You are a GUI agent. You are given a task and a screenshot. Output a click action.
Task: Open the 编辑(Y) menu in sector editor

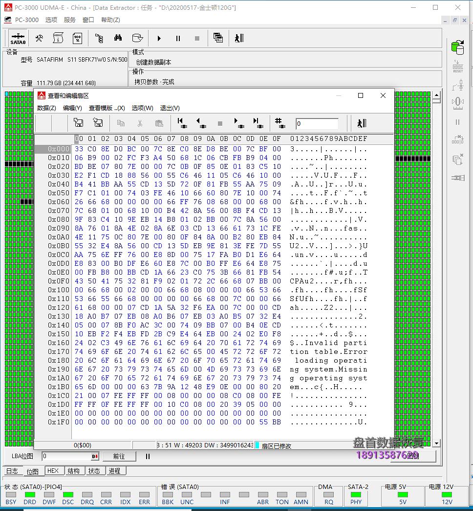point(72,108)
